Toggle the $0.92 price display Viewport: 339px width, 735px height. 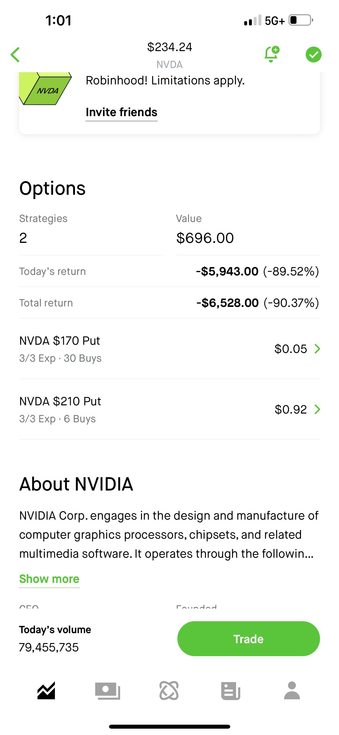coord(291,410)
